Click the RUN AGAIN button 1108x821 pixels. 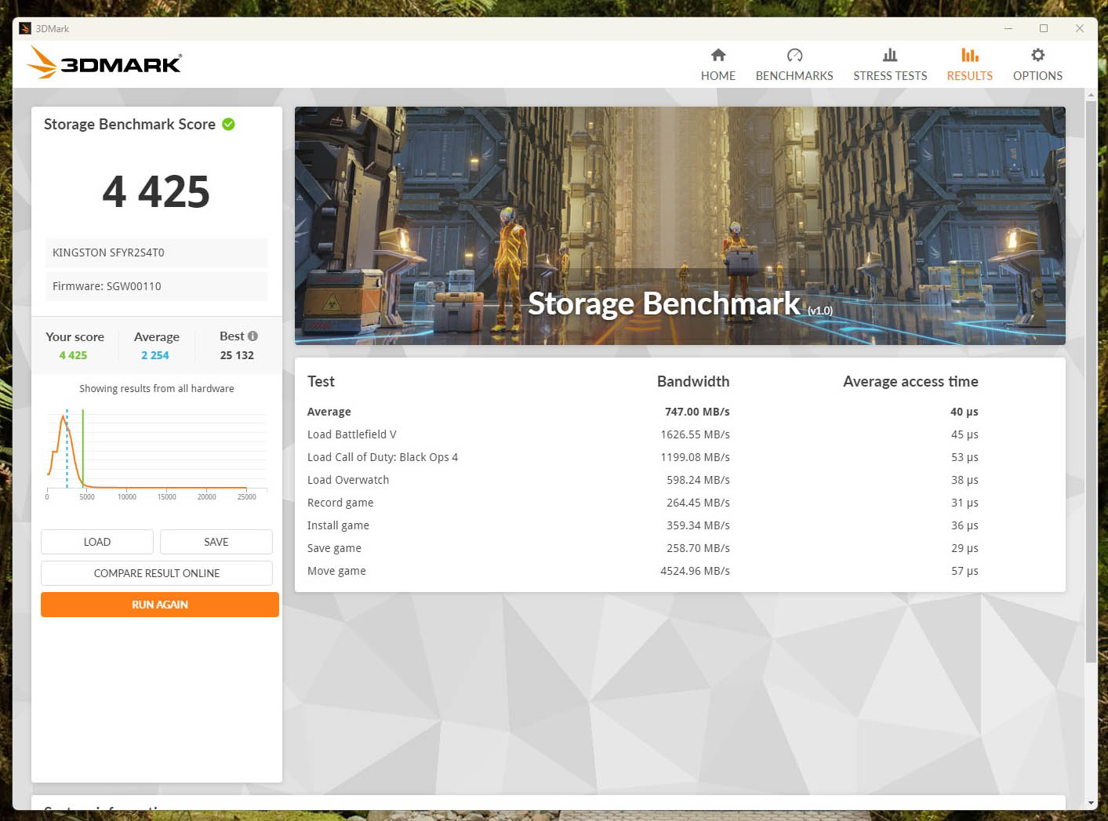pyautogui.click(x=160, y=605)
